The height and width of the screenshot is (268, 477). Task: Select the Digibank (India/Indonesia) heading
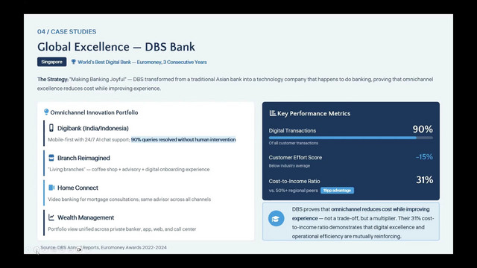[93, 128]
